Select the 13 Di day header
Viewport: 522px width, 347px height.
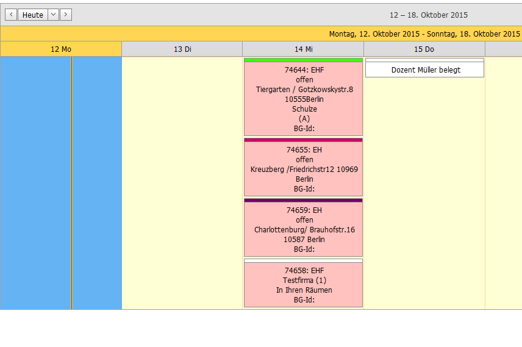coord(182,49)
